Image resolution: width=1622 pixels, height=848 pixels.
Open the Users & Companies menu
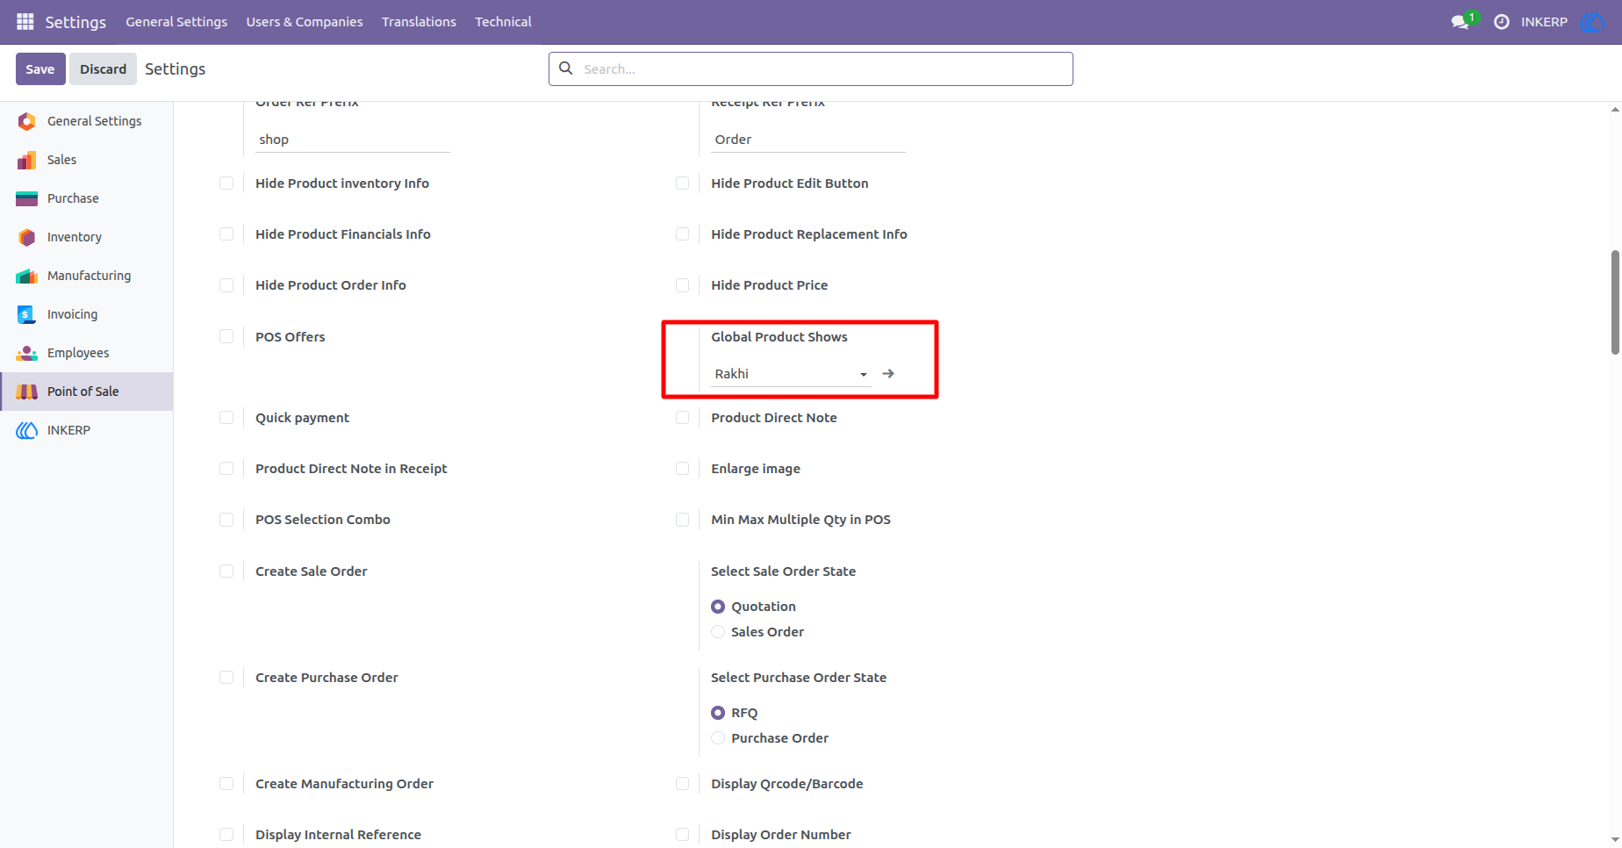(305, 22)
